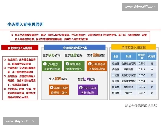Click the 数据完整 description cell

pyautogui.click(x=129, y=69)
